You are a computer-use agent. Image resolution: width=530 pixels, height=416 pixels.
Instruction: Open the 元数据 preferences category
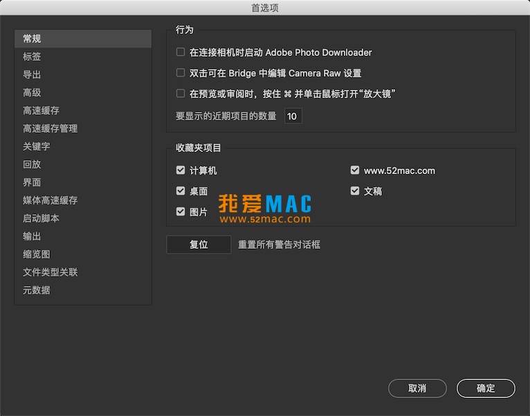point(83,290)
